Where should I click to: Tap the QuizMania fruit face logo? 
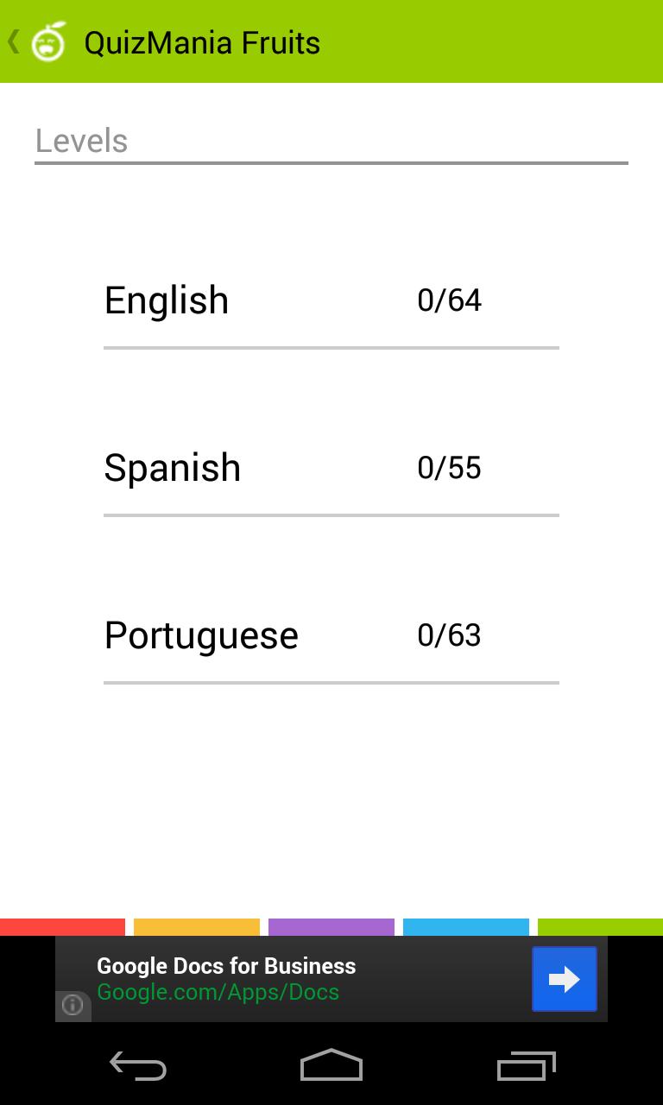tap(49, 41)
